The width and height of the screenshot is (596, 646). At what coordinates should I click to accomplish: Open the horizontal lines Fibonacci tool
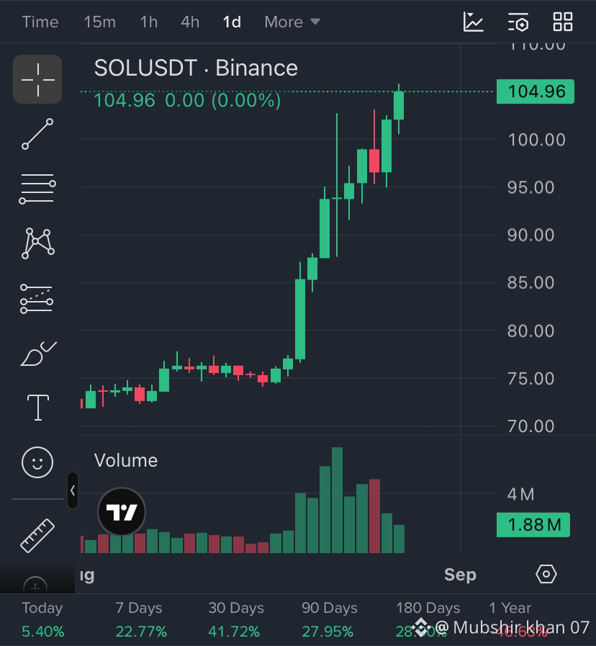37,189
